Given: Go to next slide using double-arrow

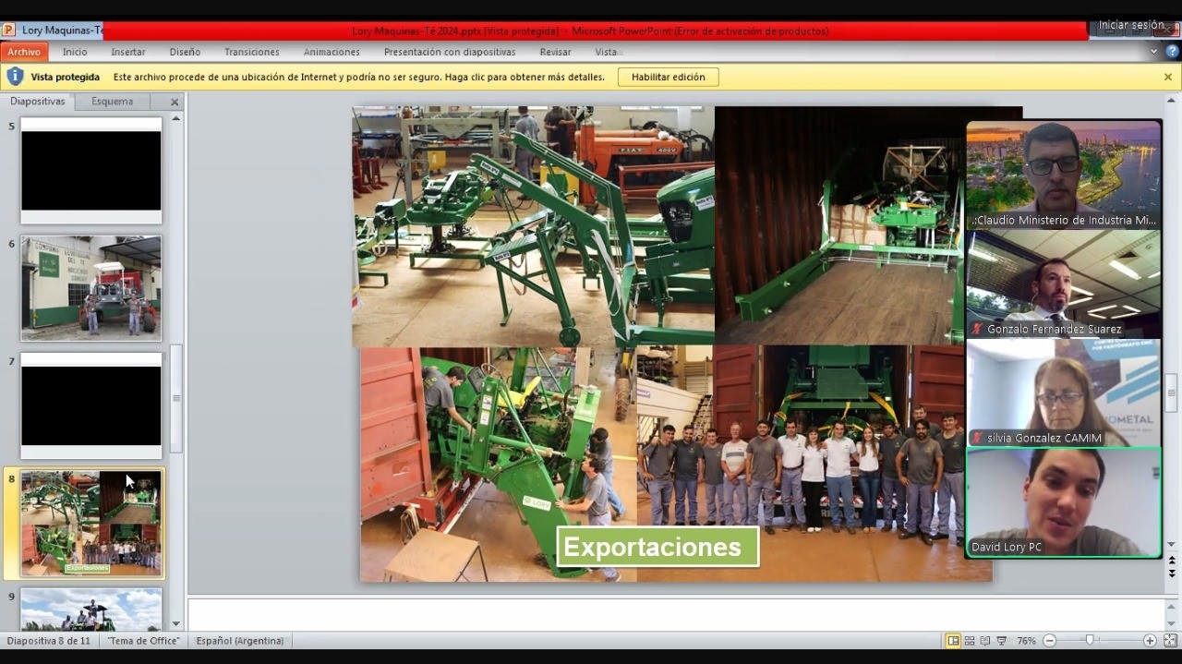Looking at the screenshot, I should [1173, 573].
